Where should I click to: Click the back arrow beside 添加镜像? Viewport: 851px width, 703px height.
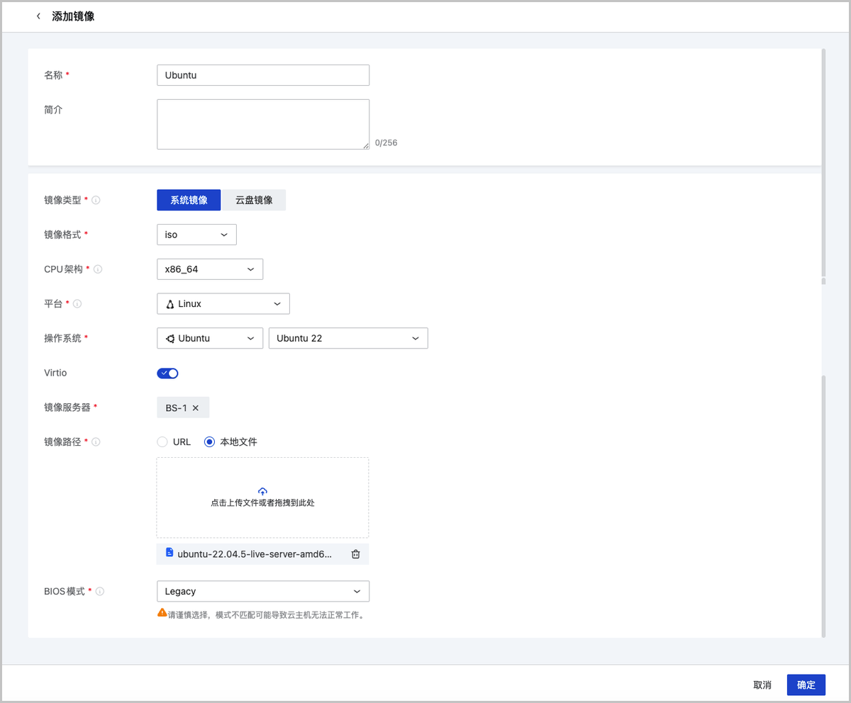tap(38, 16)
